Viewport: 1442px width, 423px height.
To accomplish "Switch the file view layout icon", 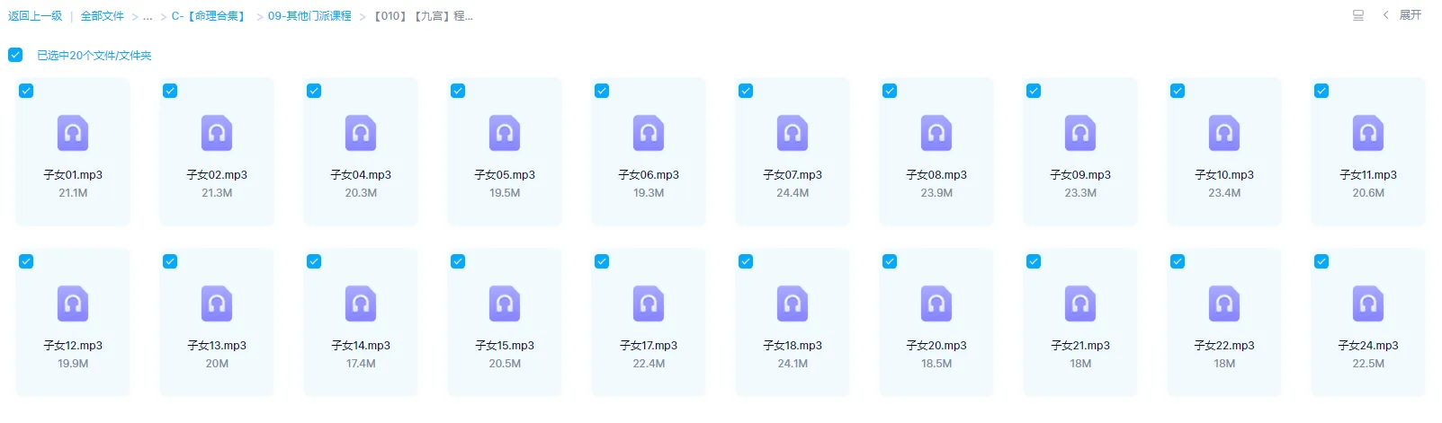I will coord(1358,15).
